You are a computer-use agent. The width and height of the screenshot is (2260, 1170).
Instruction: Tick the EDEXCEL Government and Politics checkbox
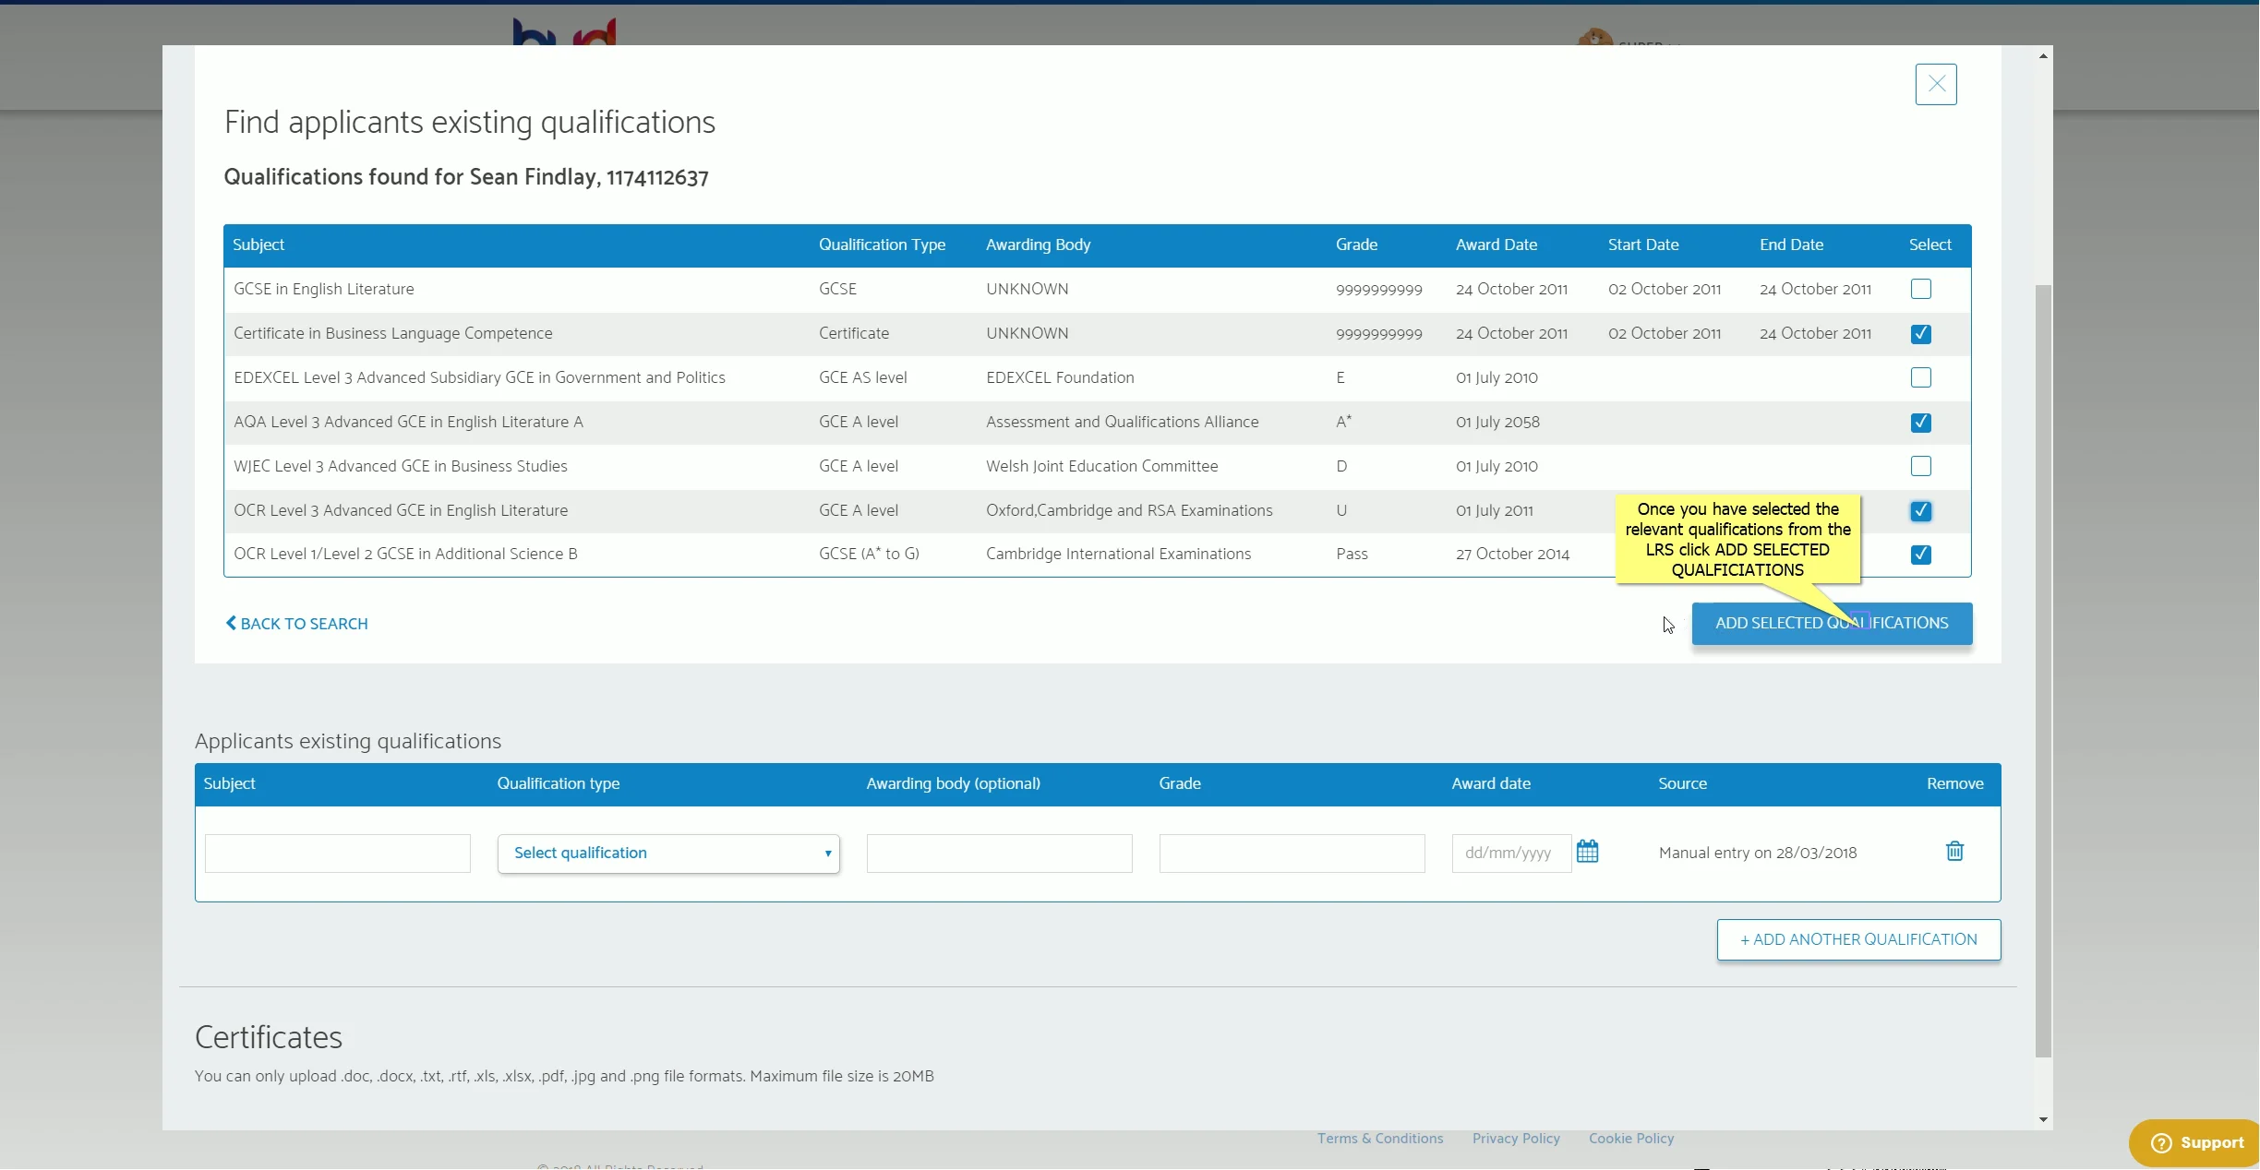(x=1920, y=377)
